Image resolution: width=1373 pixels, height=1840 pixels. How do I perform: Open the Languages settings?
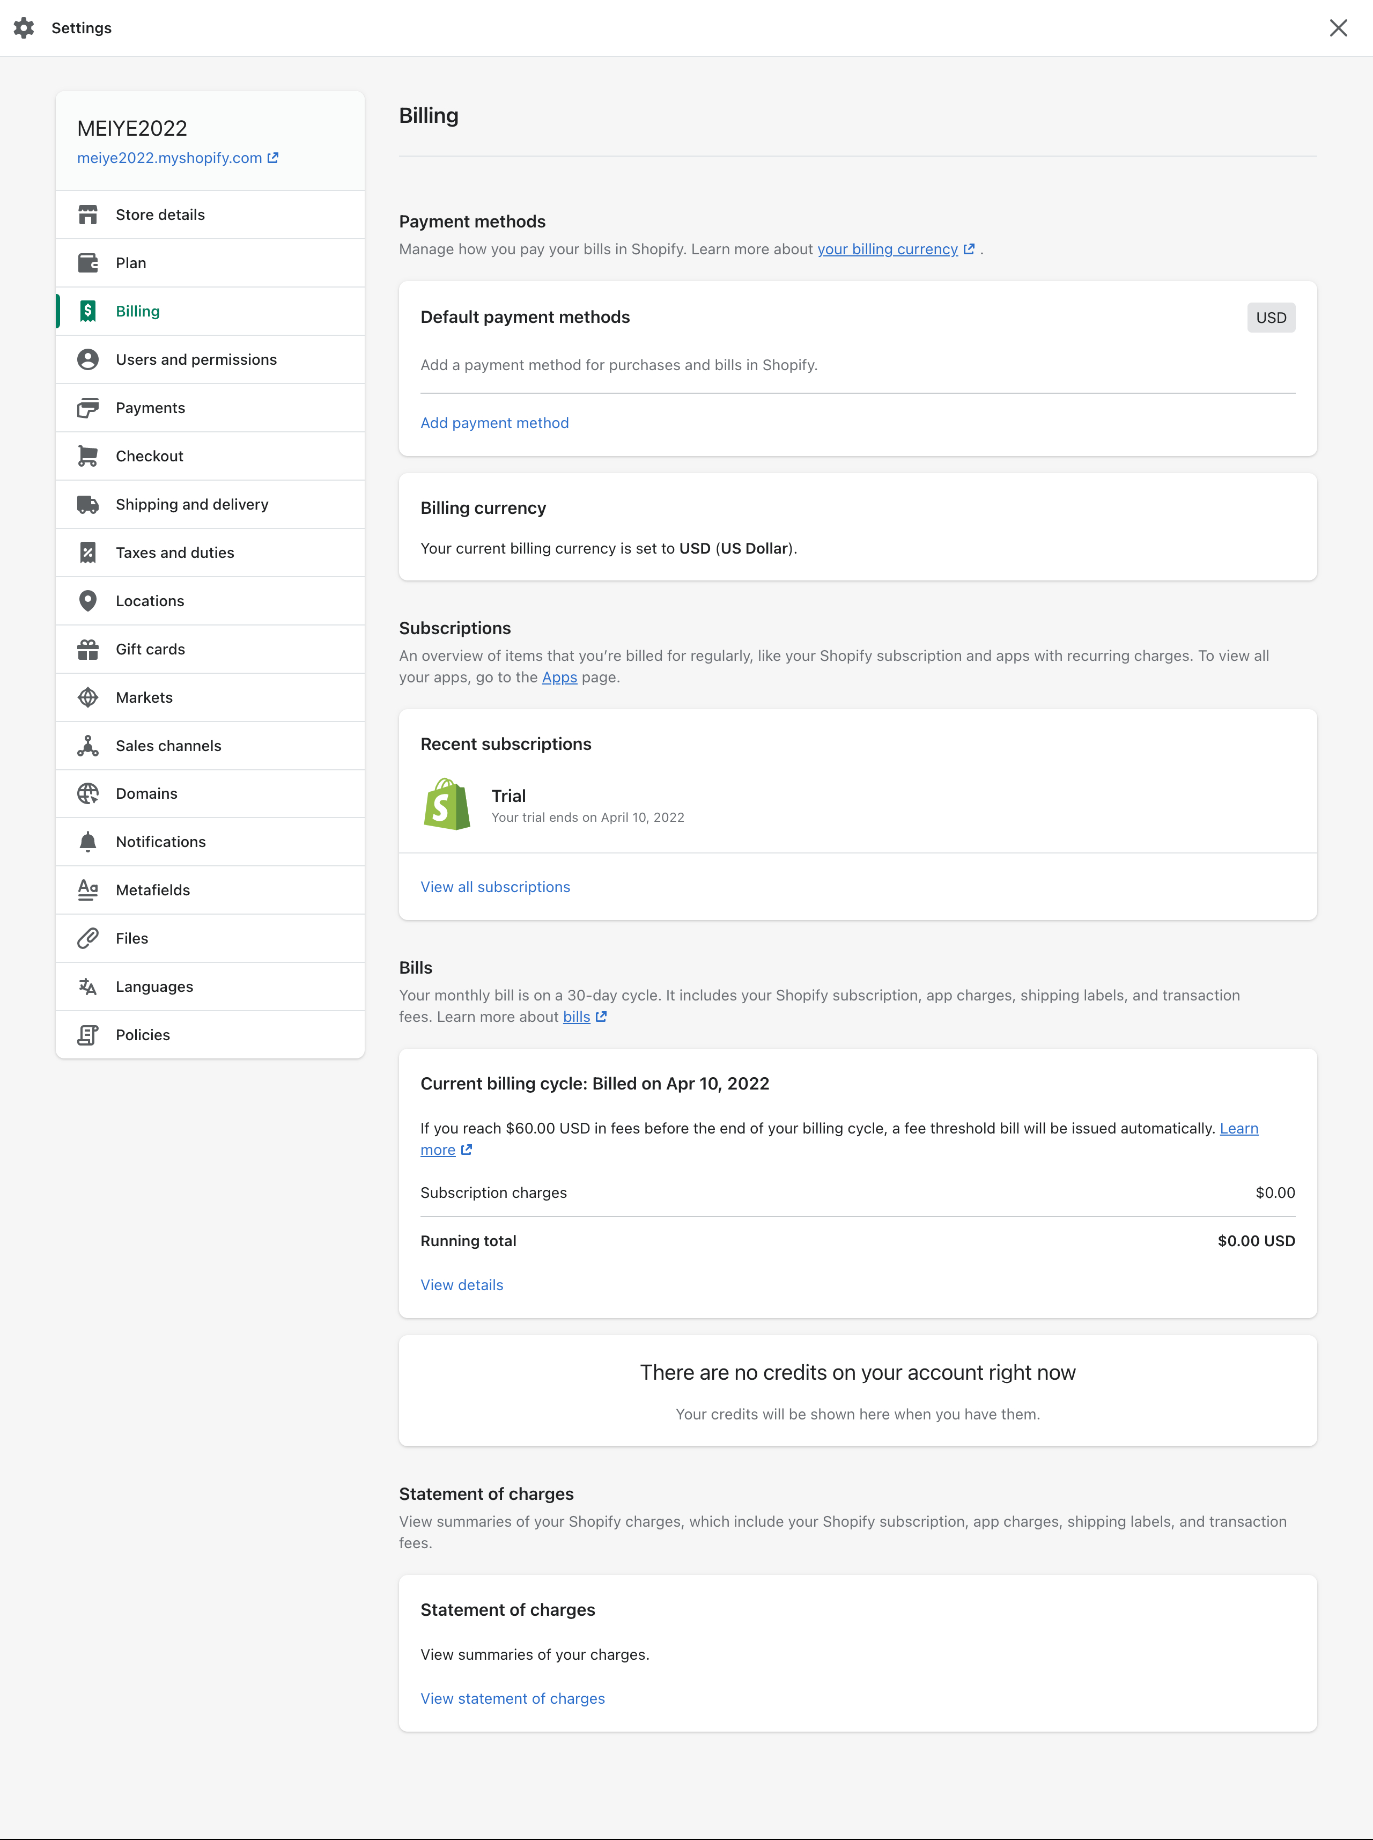210,985
